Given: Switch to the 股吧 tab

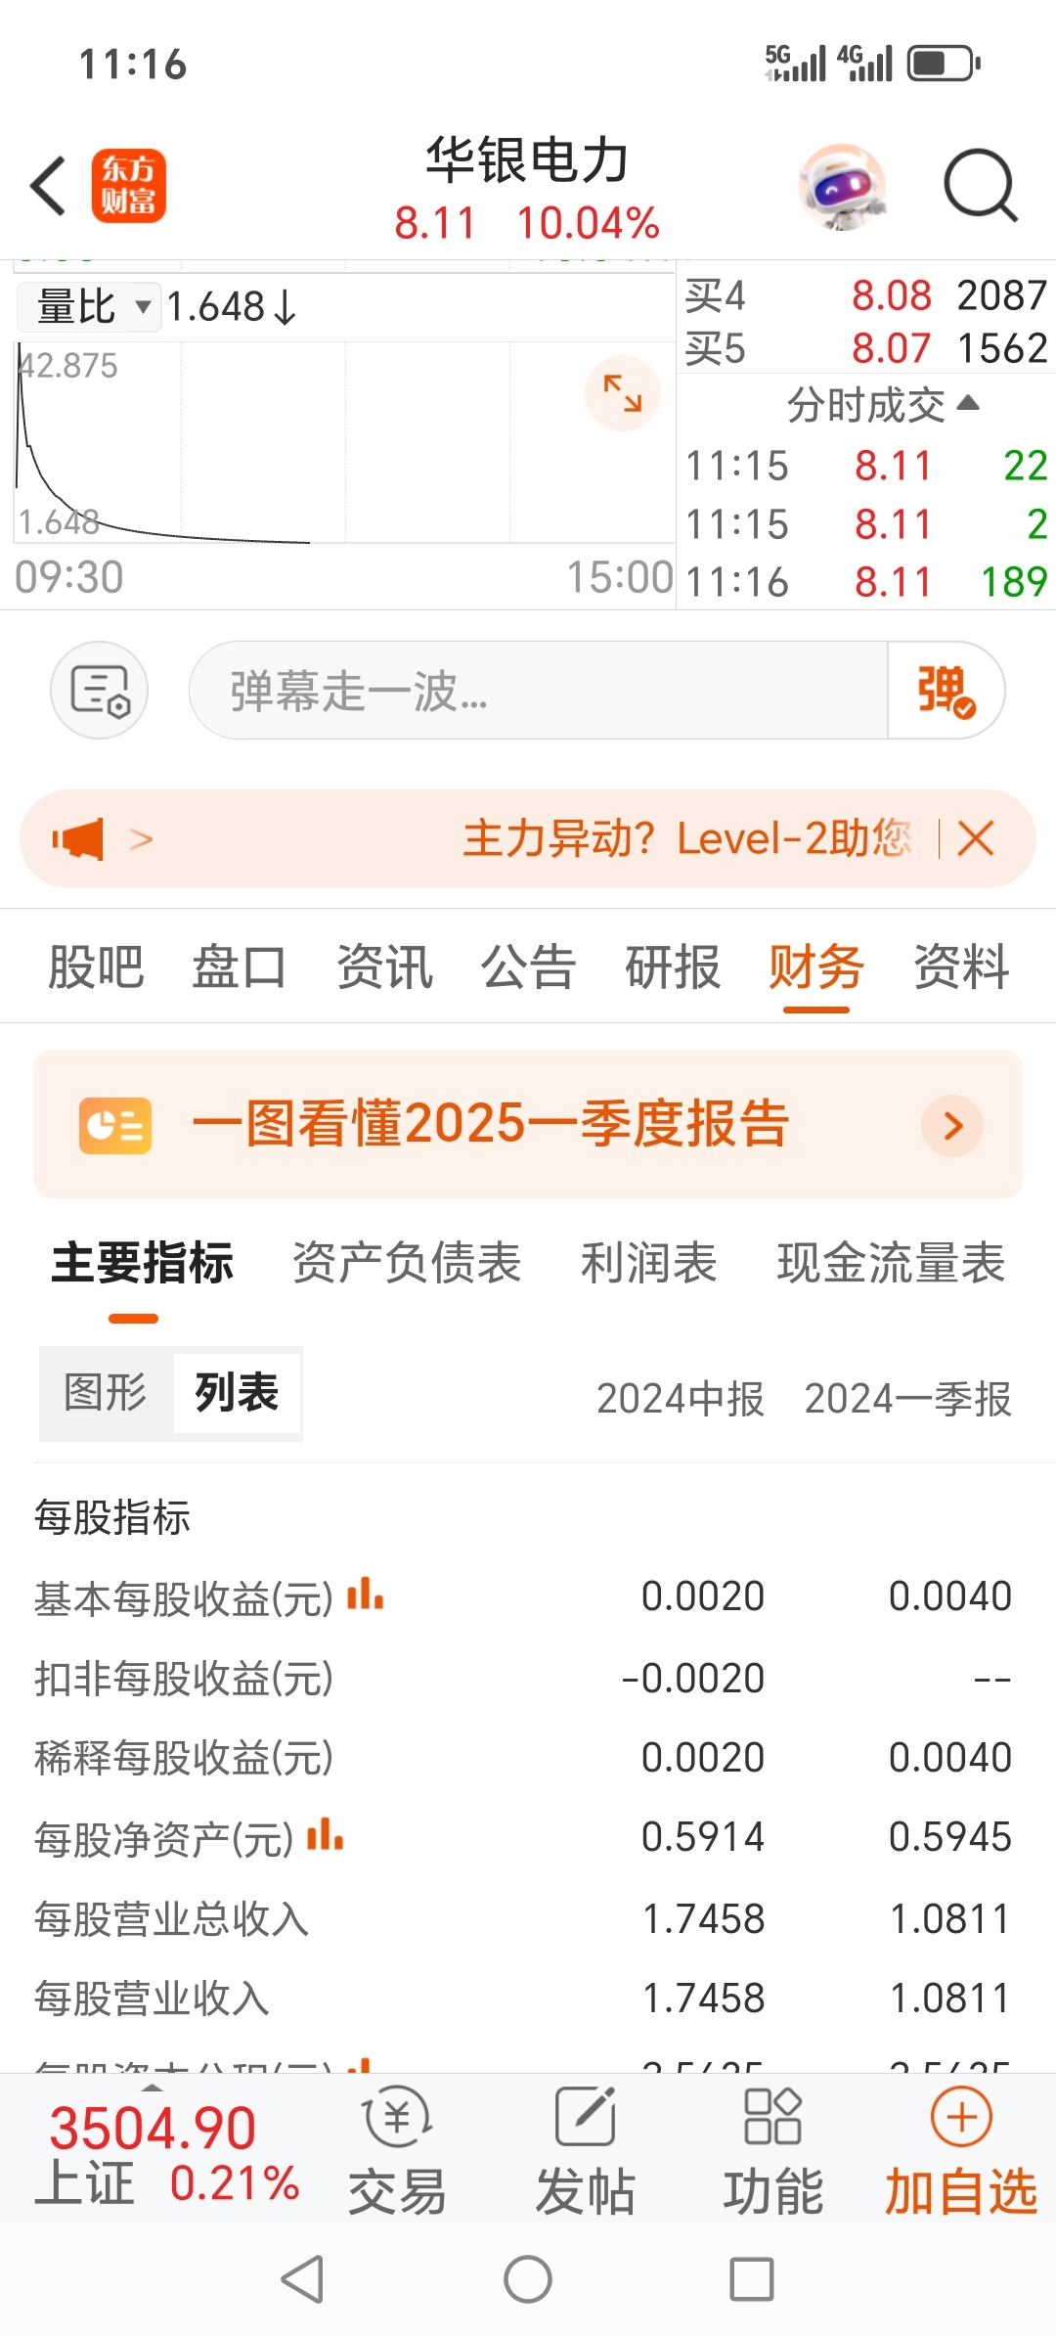Looking at the screenshot, I should point(96,966).
